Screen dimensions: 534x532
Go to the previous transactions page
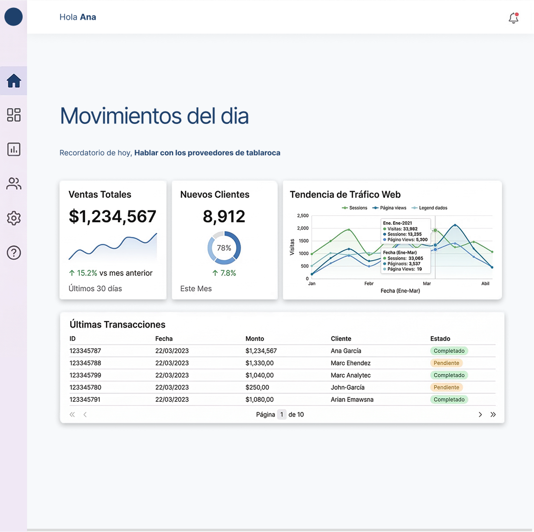coord(85,414)
